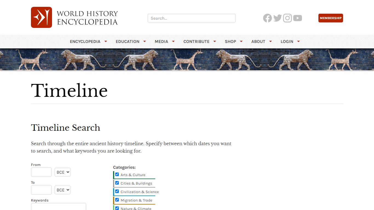Click the Categories label
This screenshot has width=374, height=210.
124,167
